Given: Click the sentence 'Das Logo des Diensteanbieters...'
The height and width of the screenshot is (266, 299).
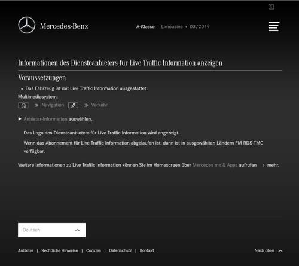Looking at the screenshot, I should (x=102, y=133).
